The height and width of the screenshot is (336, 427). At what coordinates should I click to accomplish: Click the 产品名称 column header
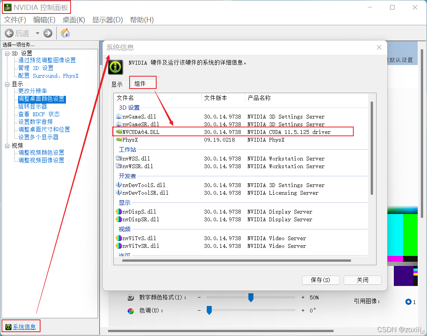306,98
